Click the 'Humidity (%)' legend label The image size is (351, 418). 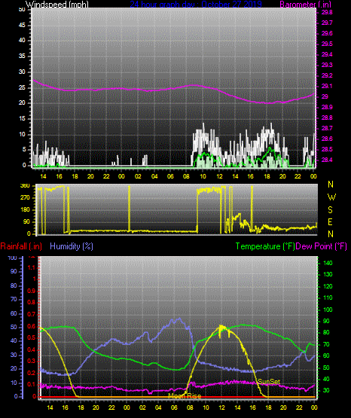coord(72,246)
